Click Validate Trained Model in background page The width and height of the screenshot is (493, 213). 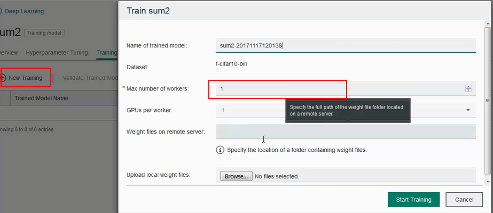pyautogui.click(x=90, y=78)
